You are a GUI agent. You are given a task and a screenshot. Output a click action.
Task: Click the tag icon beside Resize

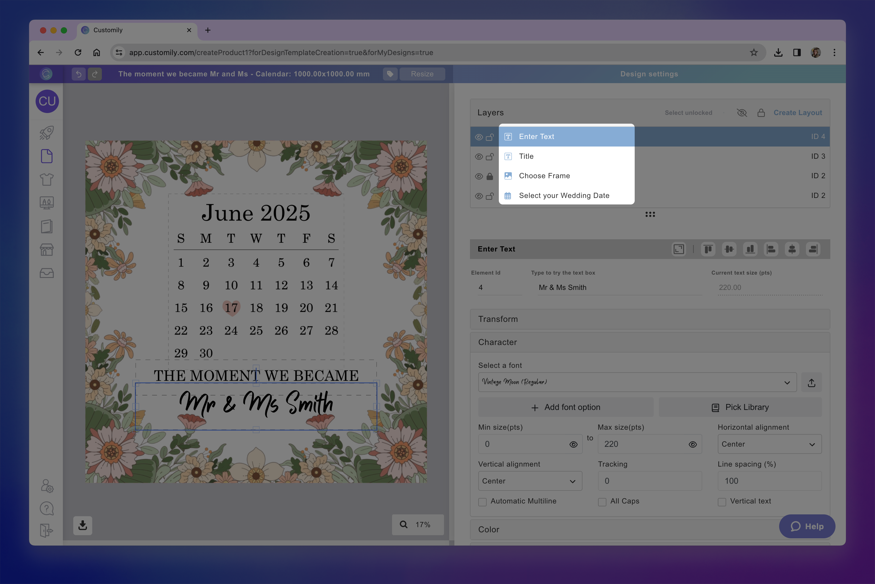(390, 74)
